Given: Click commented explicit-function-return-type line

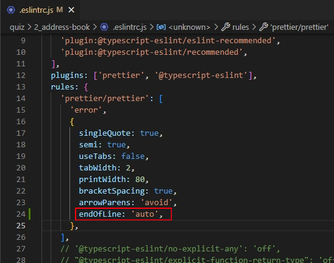Looking at the screenshot, I should (x=197, y=259).
